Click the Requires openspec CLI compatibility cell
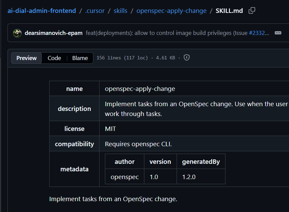This screenshot has width=289, height=212. click(x=138, y=144)
